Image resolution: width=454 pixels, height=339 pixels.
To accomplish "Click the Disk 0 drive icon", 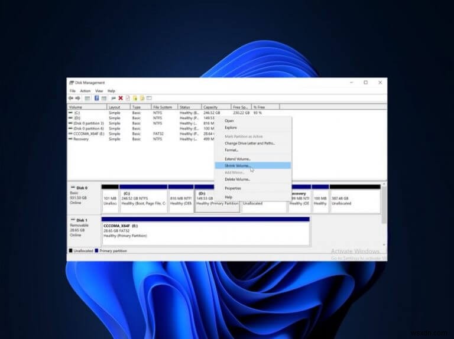I will [73, 188].
